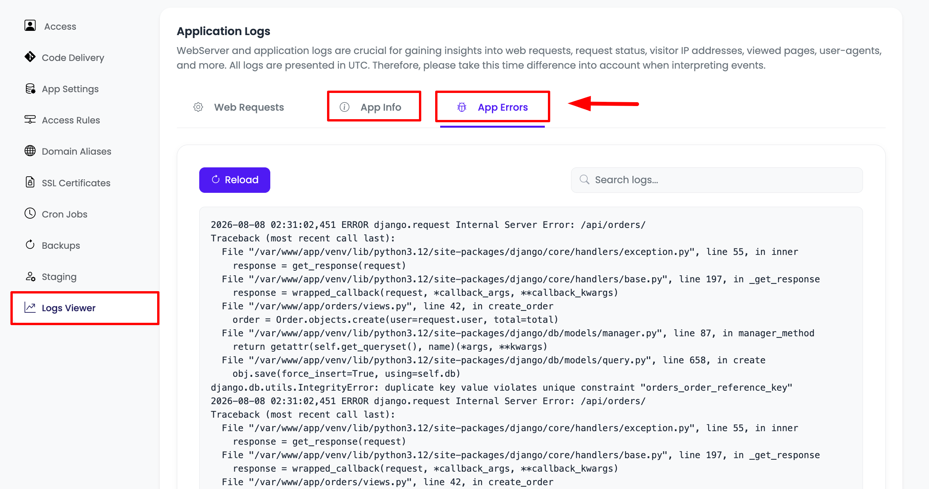Click the App Settings database icon

(30, 88)
